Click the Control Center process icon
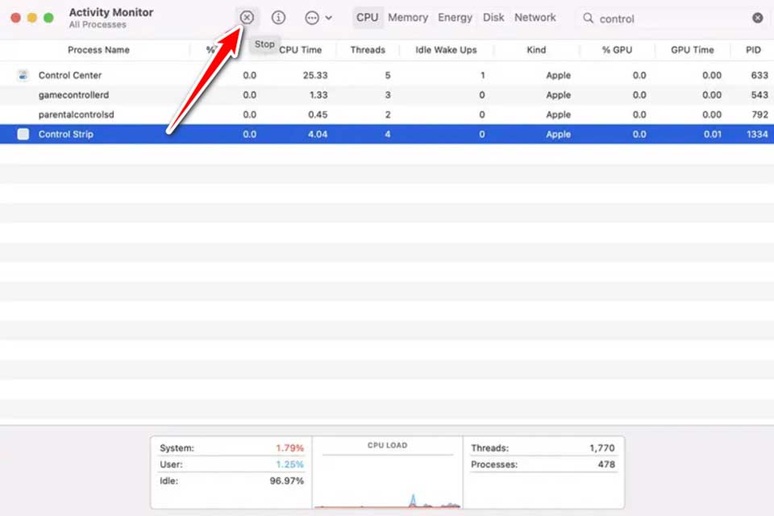The image size is (774, 516). tap(23, 75)
